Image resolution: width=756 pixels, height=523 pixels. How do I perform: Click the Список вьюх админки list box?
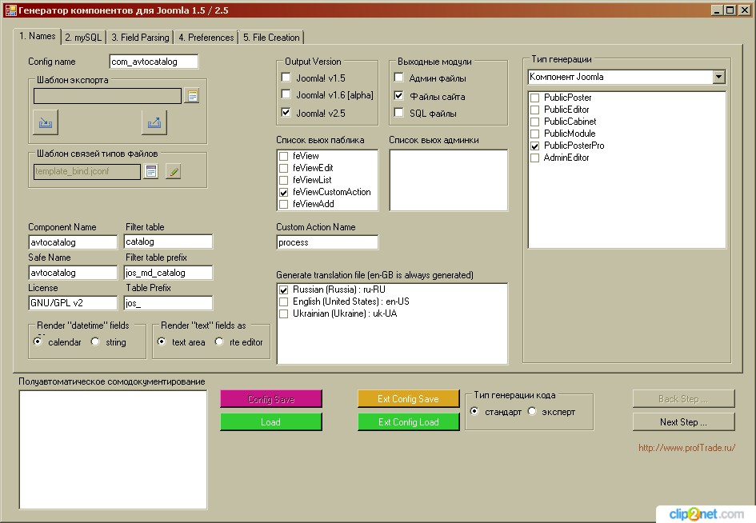click(x=448, y=180)
